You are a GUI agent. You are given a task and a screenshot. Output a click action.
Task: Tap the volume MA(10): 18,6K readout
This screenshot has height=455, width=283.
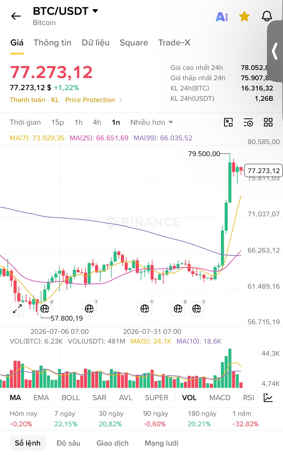pyautogui.click(x=199, y=341)
